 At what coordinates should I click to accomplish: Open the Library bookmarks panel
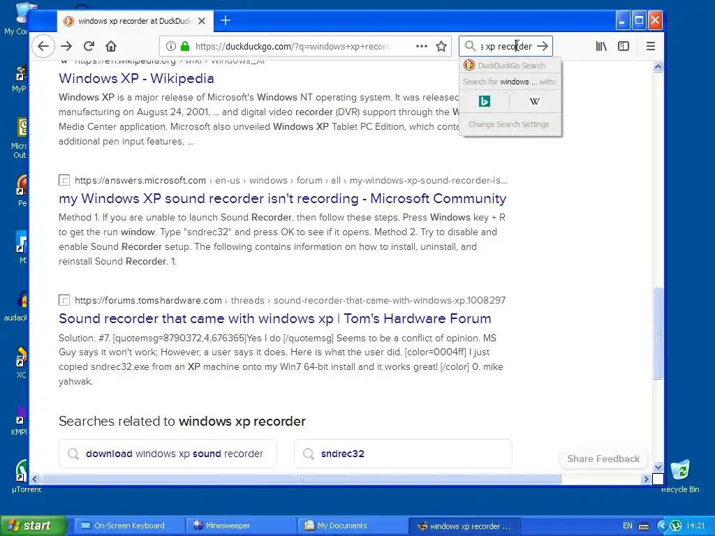[x=601, y=46]
